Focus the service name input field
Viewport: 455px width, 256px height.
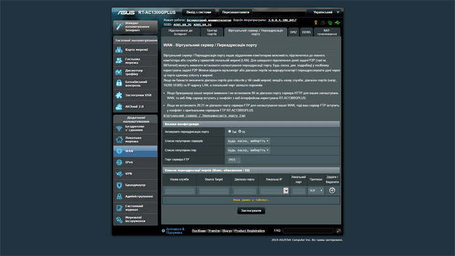coord(179,191)
